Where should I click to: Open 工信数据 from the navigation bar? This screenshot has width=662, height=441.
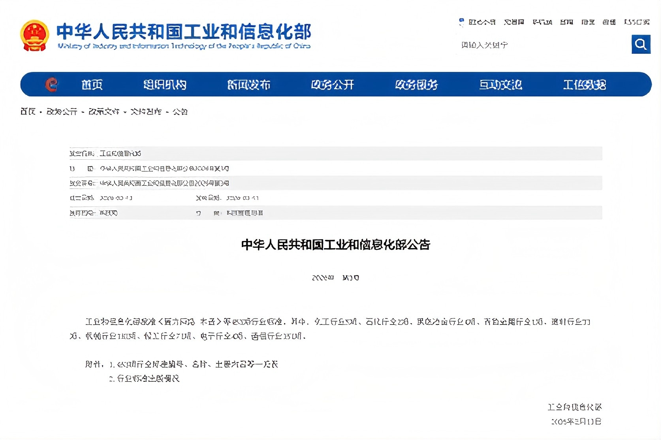585,85
